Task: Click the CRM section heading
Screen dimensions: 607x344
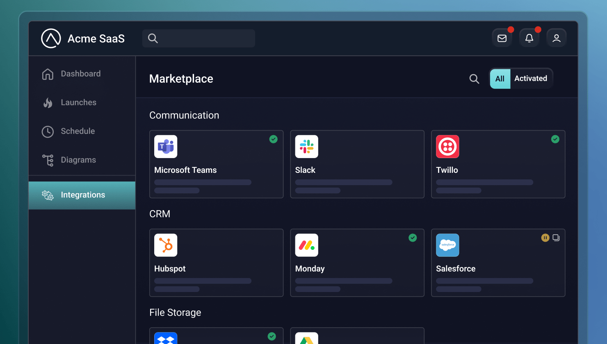Action: pyautogui.click(x=160, y=214)
